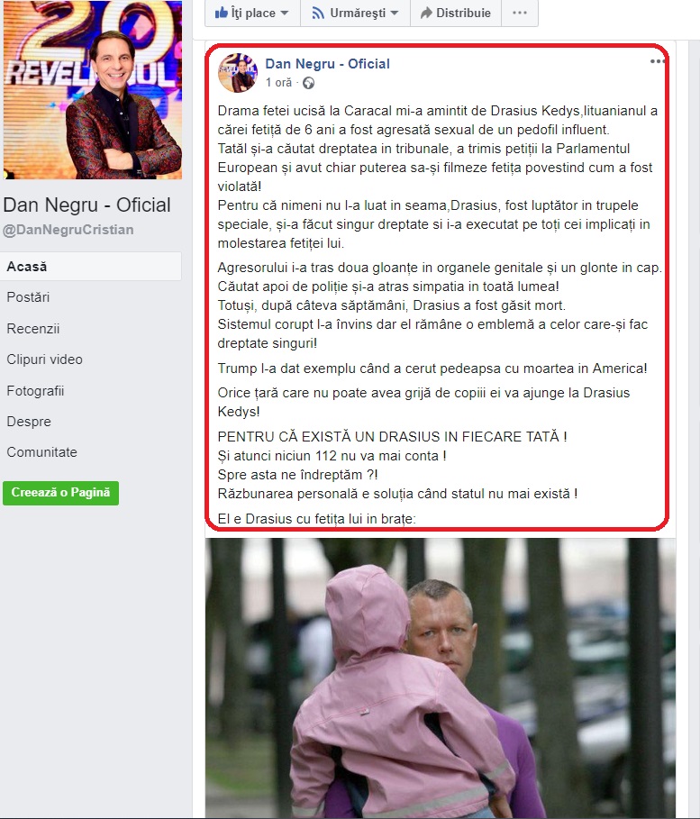This screenshot has width=700, height=819.
Task: Click the share arrow icon on Distribuie
Action: point(426,13)
